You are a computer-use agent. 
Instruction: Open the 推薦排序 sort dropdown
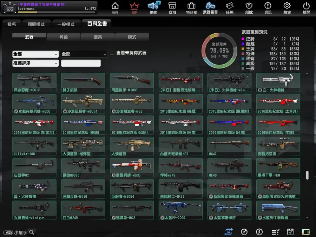(x=35, y=63)
